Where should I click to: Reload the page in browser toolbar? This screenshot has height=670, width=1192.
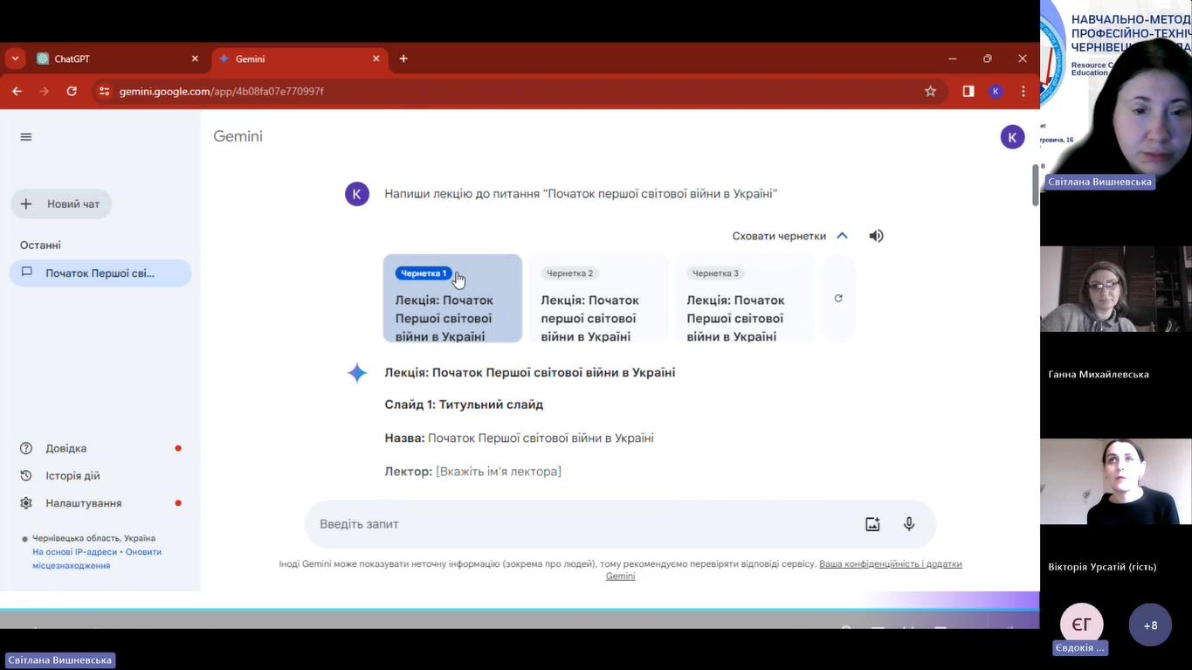coord(72,92)
